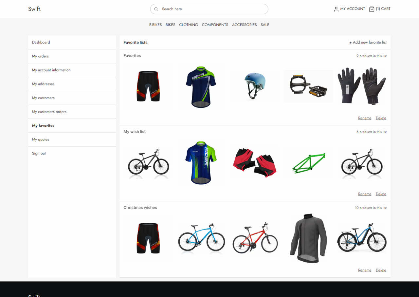Go to the COMPONENTS category
419x297 pixels.
point(215,25)
